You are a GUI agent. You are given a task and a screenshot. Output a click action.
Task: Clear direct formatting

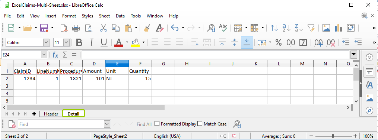tap(160, 28)
